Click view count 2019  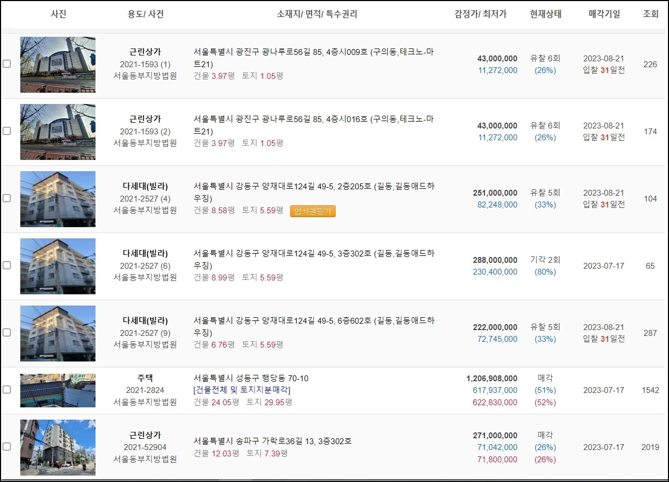[x=650, y=447]
